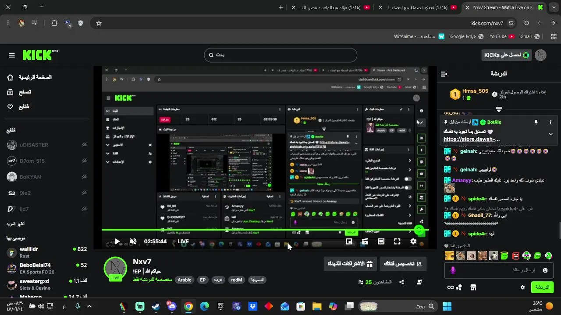Expand the gift leaderboard chevron
This screenshot has width=561, height=315.
[499, 109]
